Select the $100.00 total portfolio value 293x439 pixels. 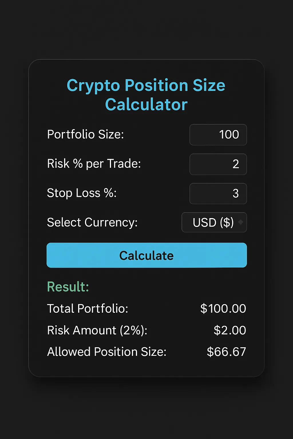tap(223, 309)
